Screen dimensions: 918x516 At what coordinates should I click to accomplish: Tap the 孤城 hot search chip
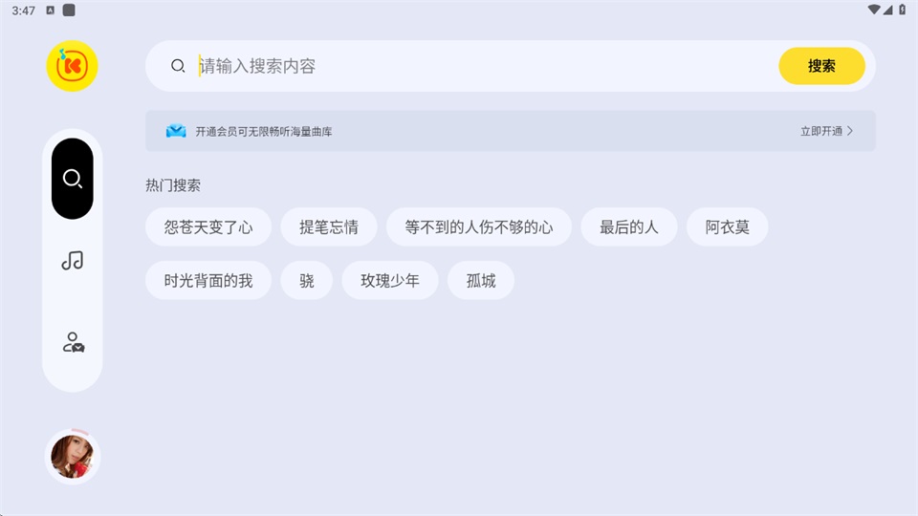pyautogui.click(x=481, y=281)
